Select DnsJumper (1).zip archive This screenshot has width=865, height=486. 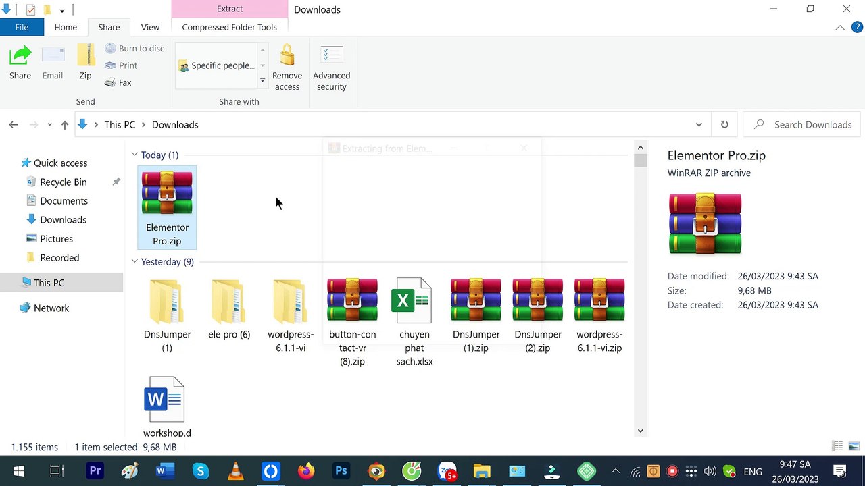476,316
